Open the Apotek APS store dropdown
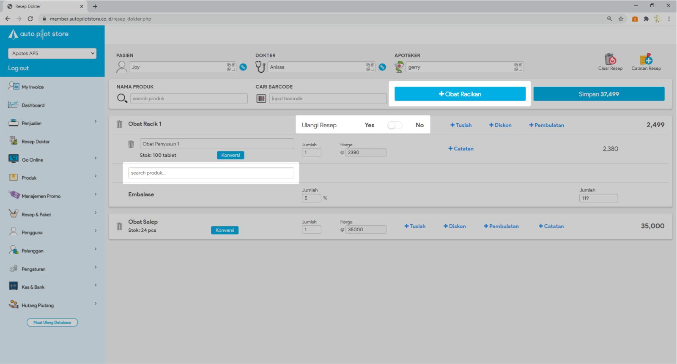 click(52, 53)
